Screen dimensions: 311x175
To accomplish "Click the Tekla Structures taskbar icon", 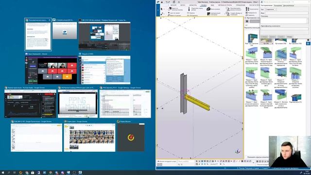I will click(80, 173).
